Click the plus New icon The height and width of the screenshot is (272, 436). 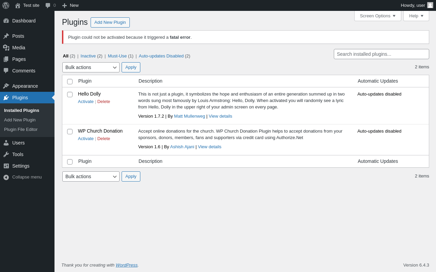click(64, 5)
